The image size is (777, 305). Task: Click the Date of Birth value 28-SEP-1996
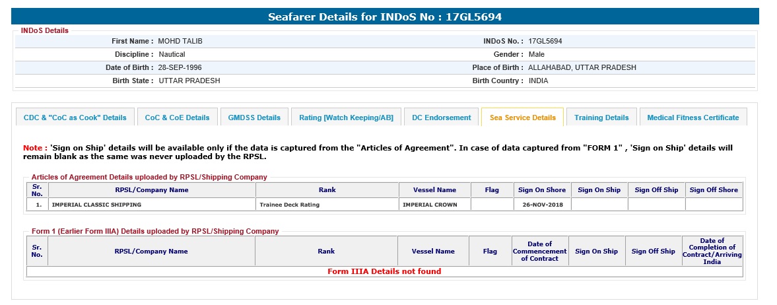[180, 67]
